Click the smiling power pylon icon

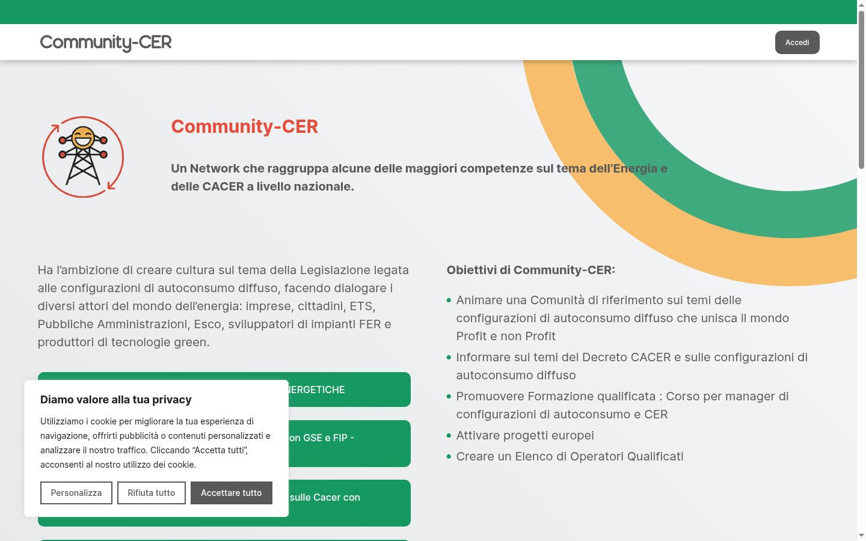pos(83,157)
